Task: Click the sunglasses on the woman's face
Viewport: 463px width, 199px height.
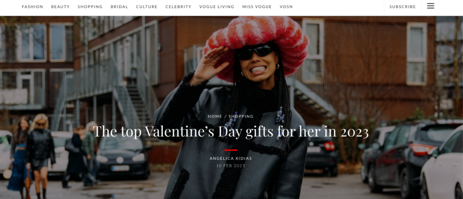Action: 256,52
